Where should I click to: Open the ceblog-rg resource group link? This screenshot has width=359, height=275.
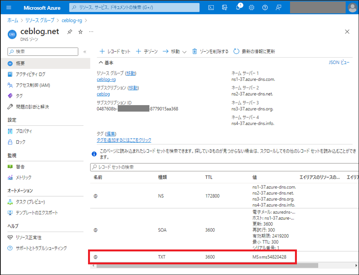(106, 79)
